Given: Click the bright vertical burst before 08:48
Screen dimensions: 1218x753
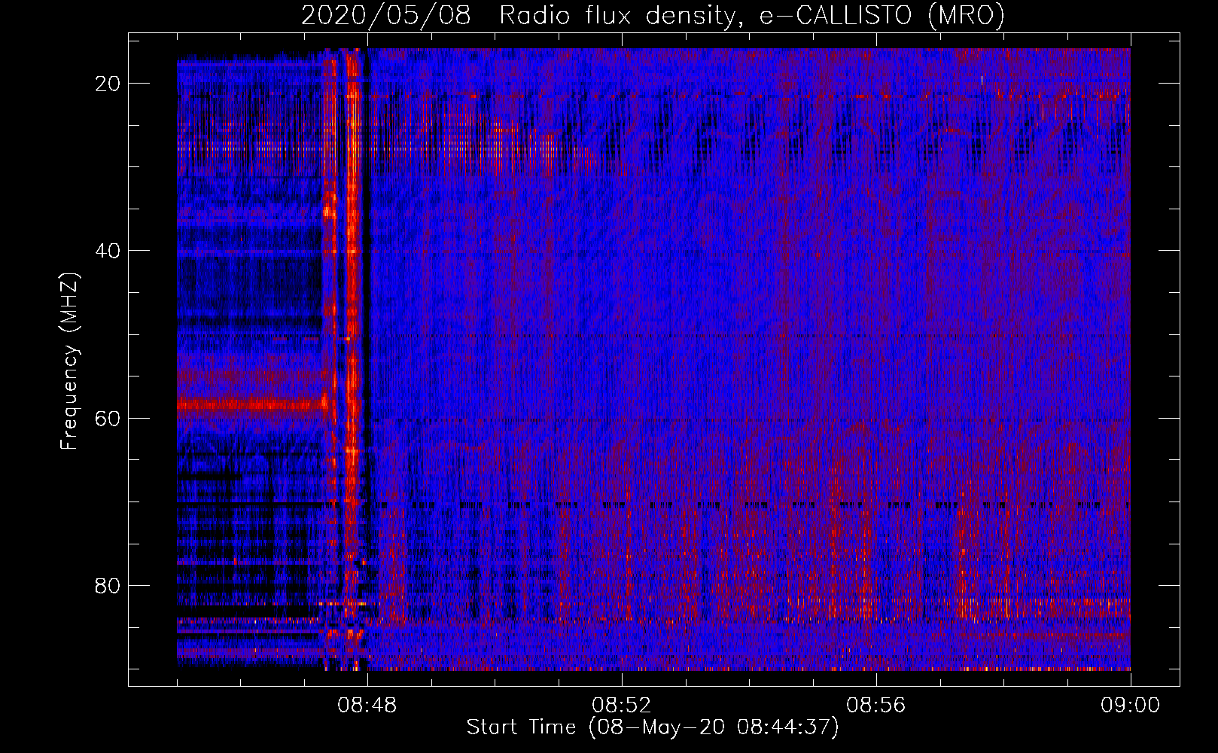Looking at the screenshot, I should point(351,359).
